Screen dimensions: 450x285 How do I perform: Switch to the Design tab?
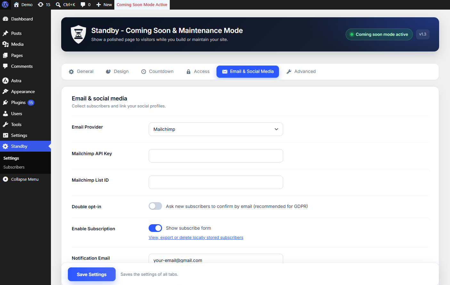117,71
